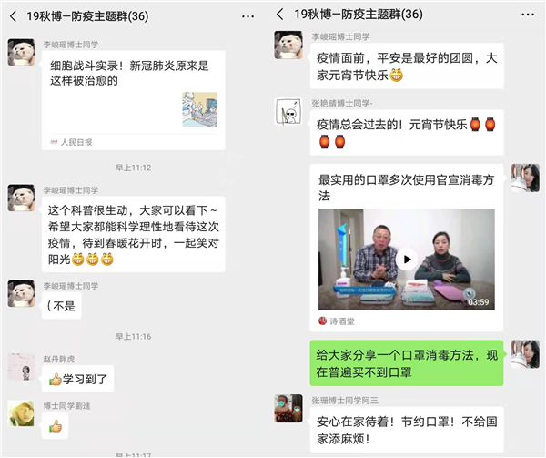Viewport: 546px width, 458px height.
Task: Open the 诗酒堂 video source label
Action: [337, 321]
